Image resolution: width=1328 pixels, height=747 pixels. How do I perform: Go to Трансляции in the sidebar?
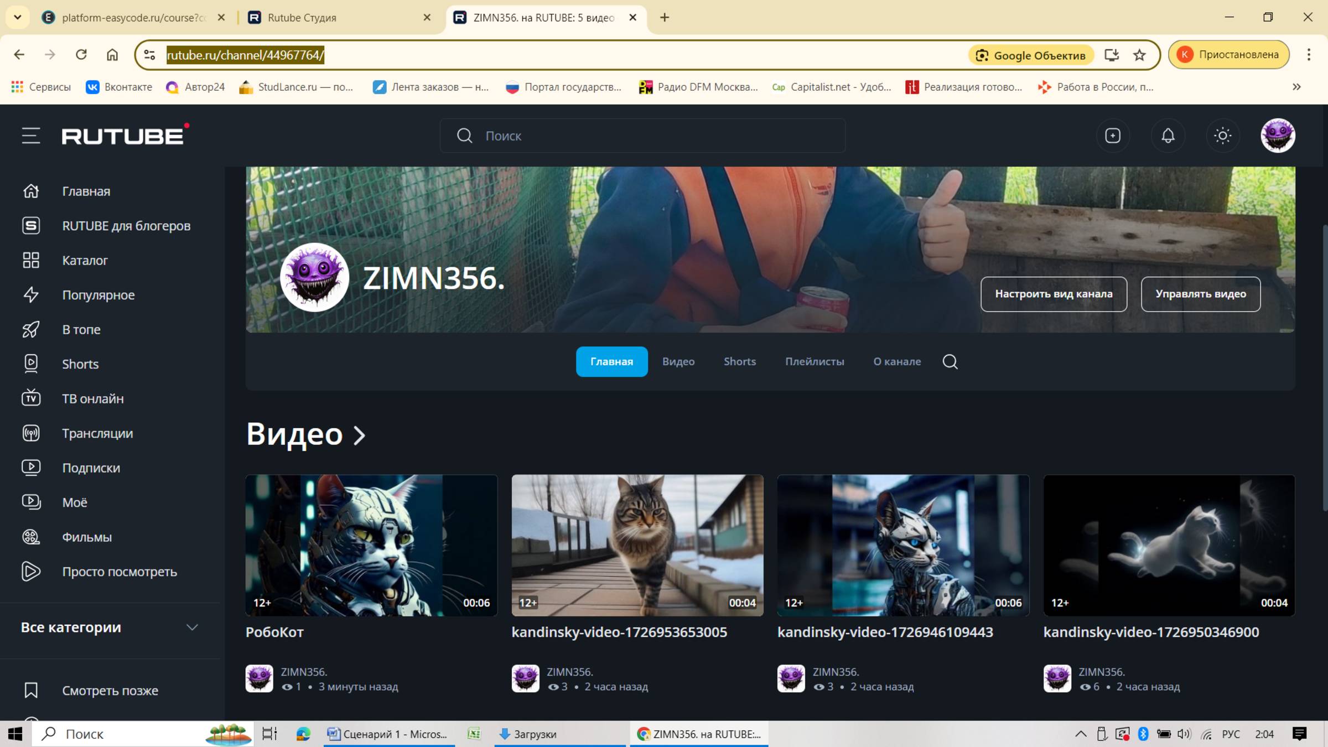pos(97,433)
